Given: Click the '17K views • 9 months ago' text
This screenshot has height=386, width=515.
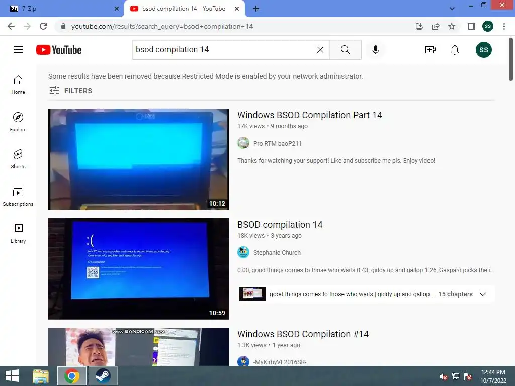Looking at the screenshot, I should coord(273,126).
